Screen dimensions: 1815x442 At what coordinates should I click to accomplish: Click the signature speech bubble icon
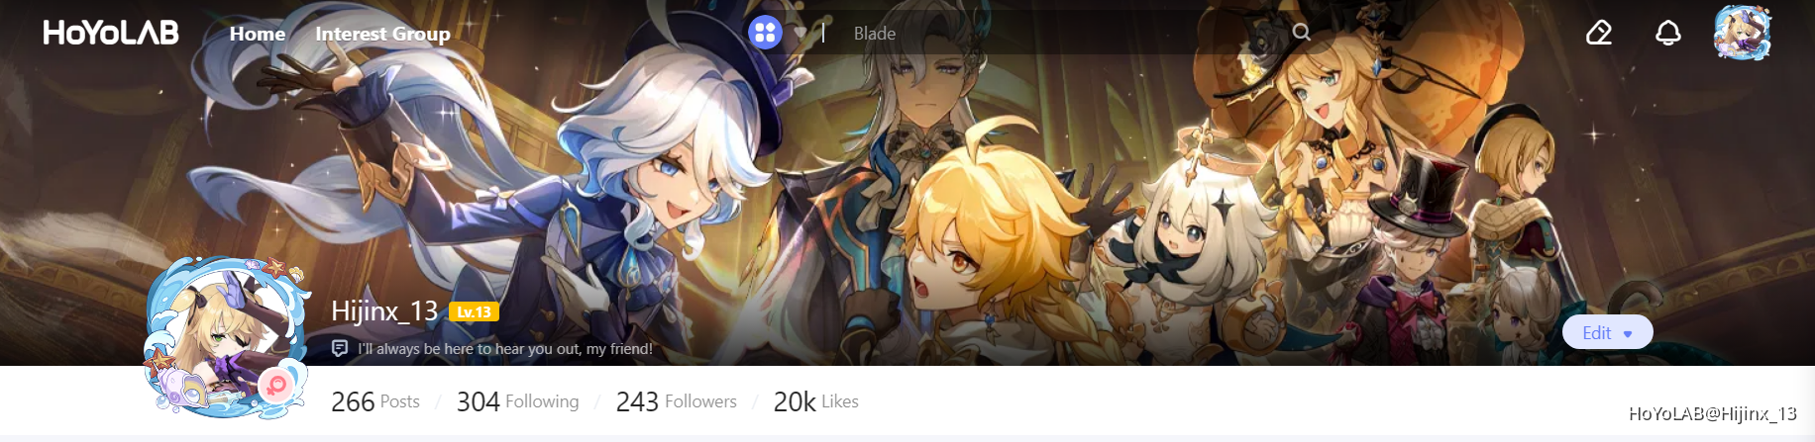(340, 348)
